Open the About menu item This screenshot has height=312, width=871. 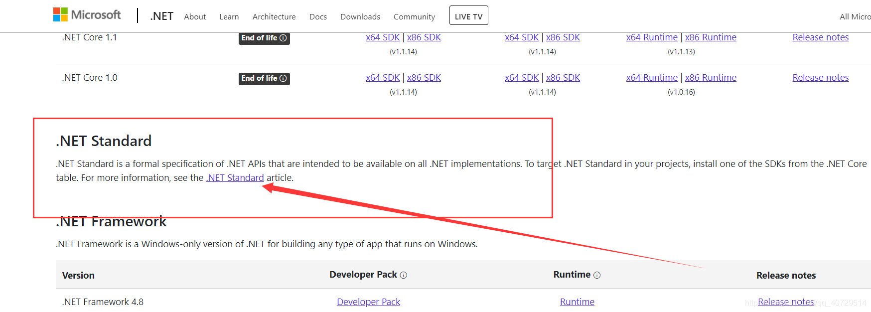point(195,16)
